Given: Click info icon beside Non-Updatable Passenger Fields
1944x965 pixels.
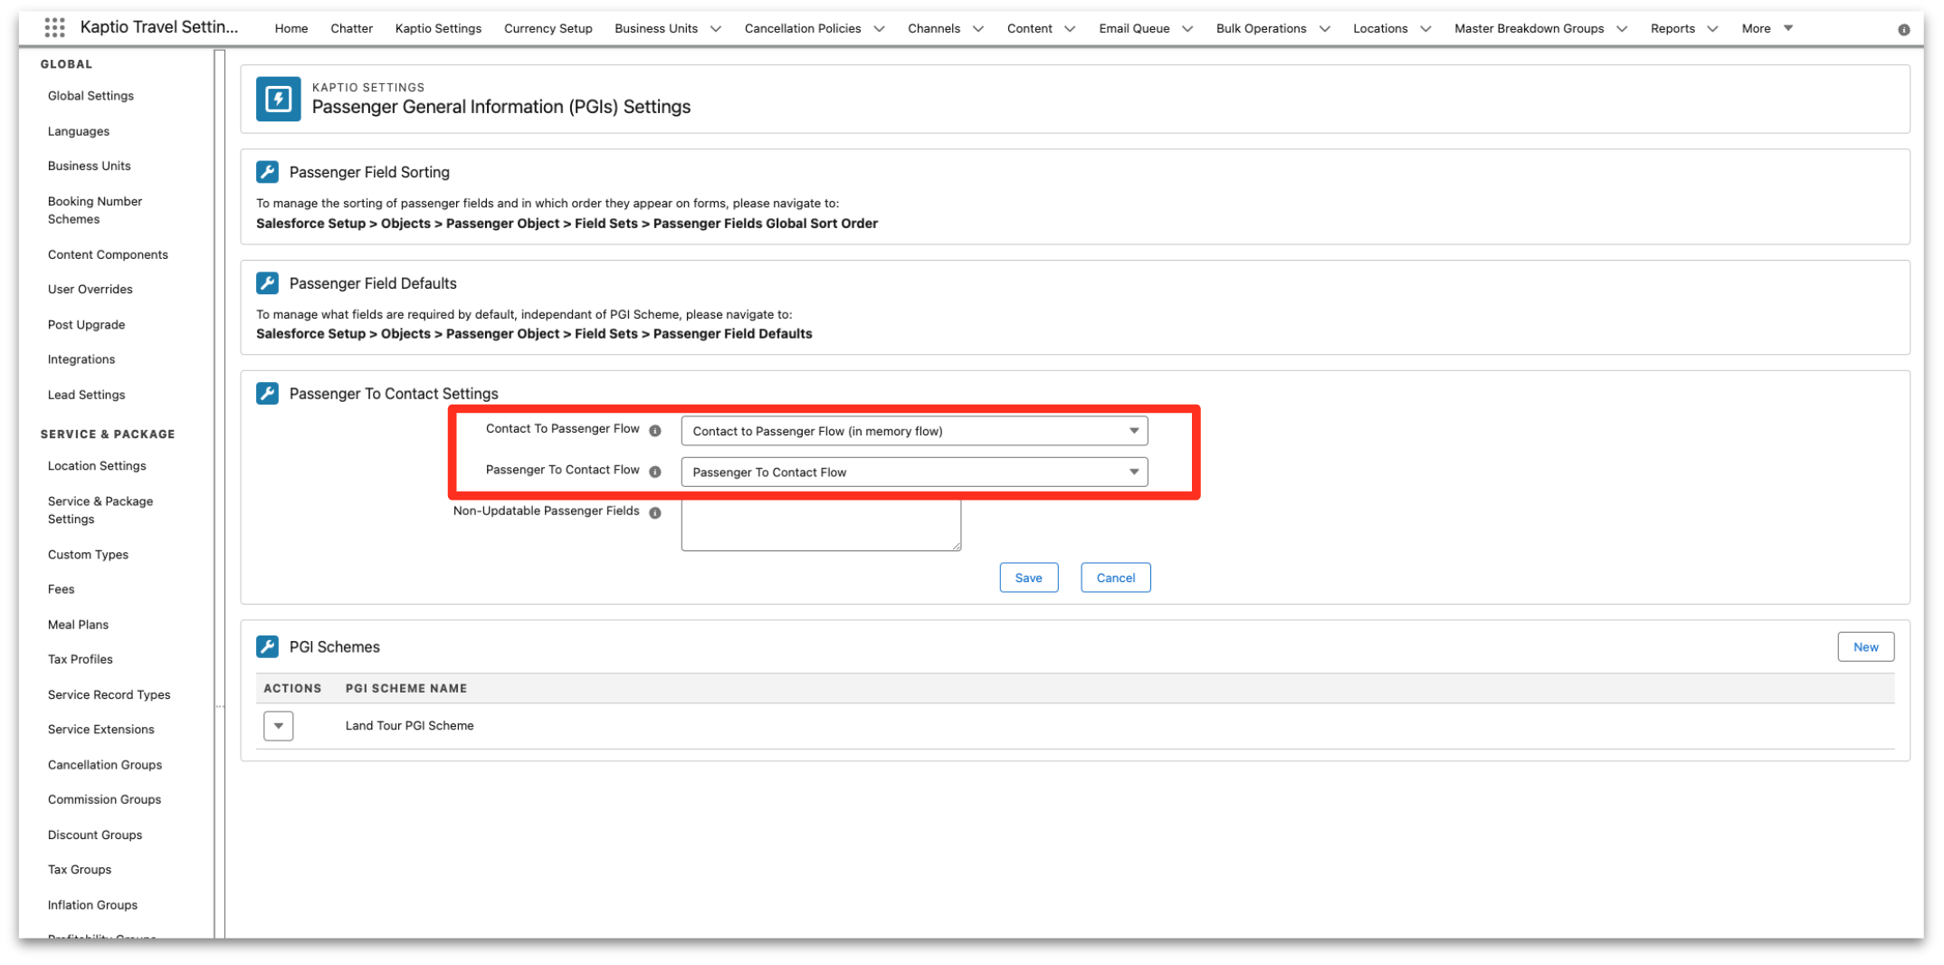Looking at the screenshot, I should pos(655,513).
